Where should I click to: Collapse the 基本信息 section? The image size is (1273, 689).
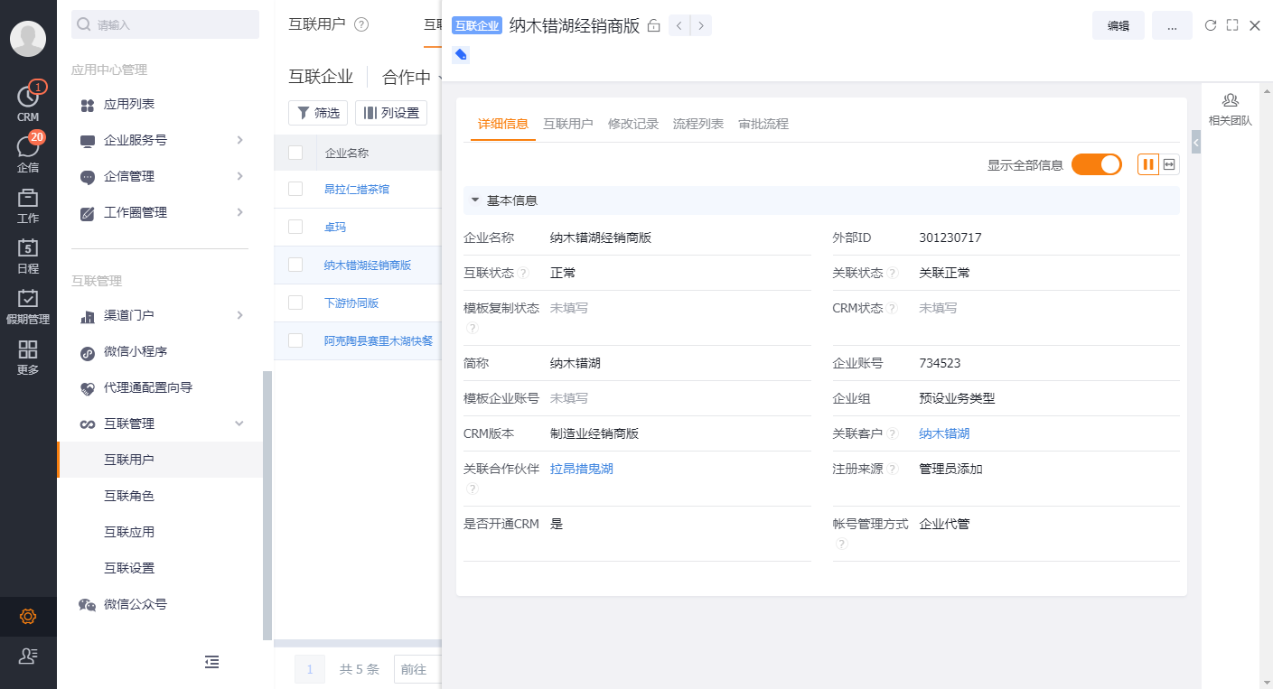tap(475, 200)
